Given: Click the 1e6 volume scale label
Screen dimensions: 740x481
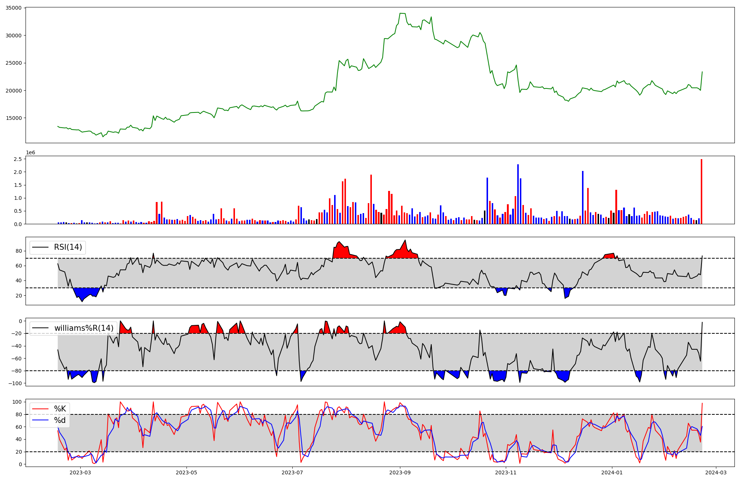Looking at the screenshot, I should click(30, 152).
